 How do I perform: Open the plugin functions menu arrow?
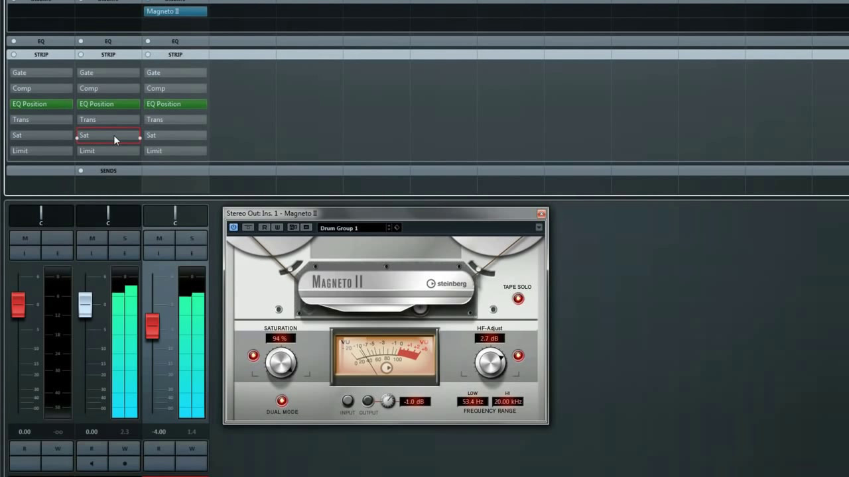[x=539, y=227]
